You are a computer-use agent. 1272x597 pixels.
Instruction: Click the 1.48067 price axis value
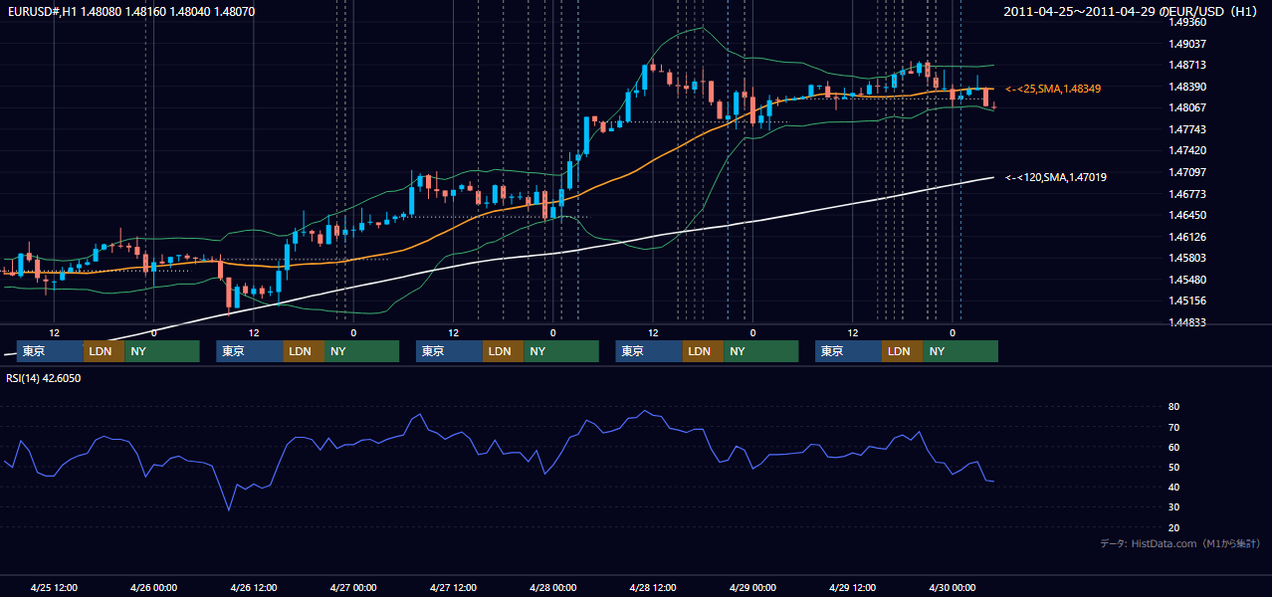click(1186, 107)
